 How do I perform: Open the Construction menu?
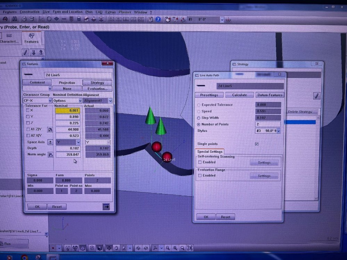point(30,12)
